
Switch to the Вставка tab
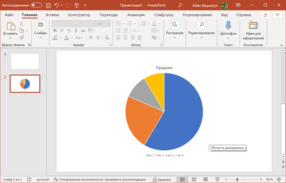tap(52, 15)
